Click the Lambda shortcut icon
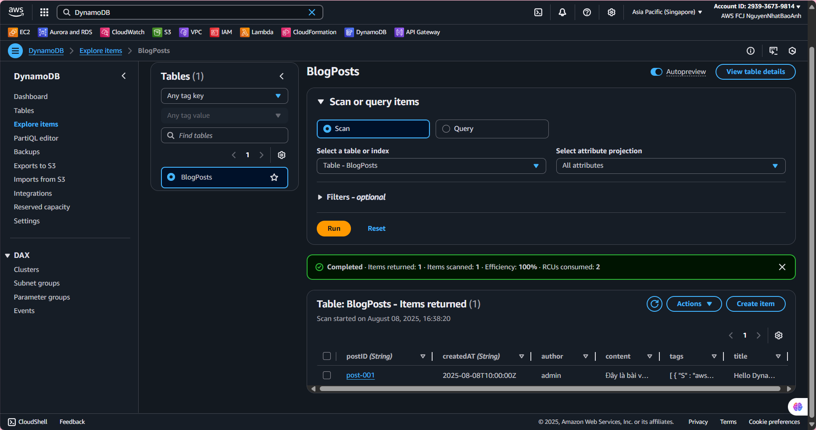The width and height of the screenshot is (816, 430). pyautogui.click(x=244, y=32)
